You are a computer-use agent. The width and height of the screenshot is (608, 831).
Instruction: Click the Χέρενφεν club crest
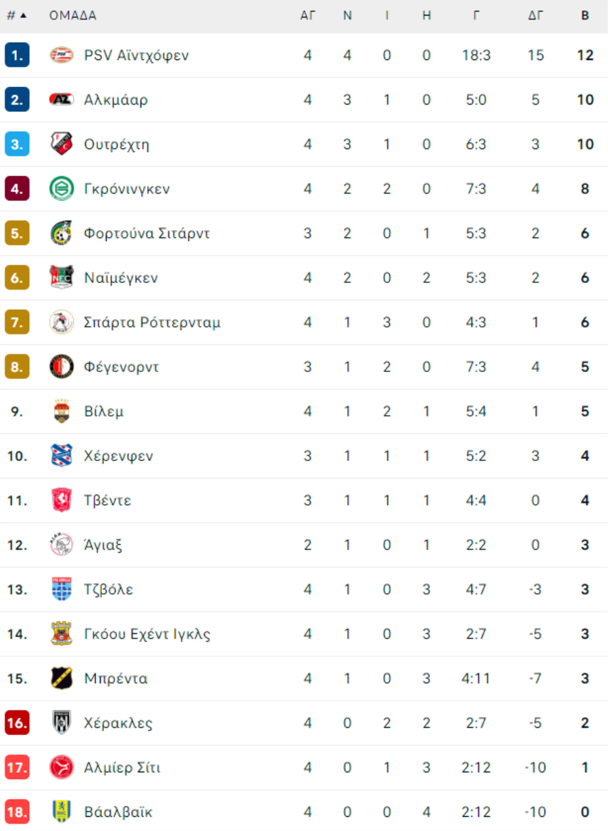point(61,456)
